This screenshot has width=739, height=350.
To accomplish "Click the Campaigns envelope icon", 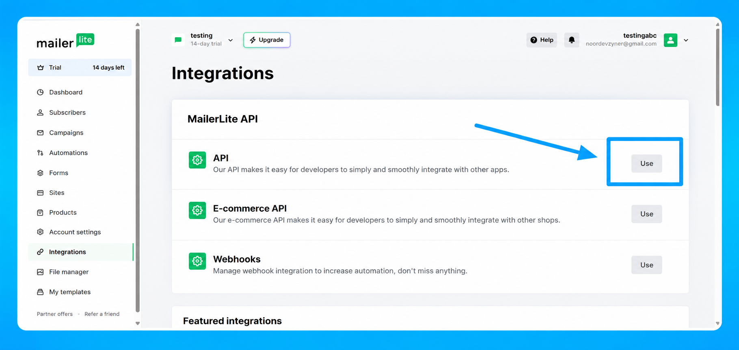I will click(40, 133).
